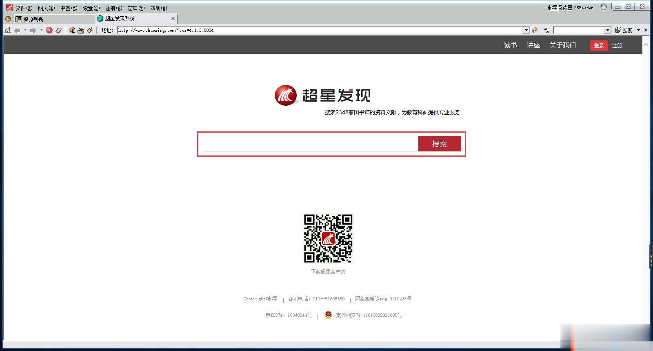Viewport: 653px width, 351px height.
Task: Click the print icon
Action: coord(81,30)
